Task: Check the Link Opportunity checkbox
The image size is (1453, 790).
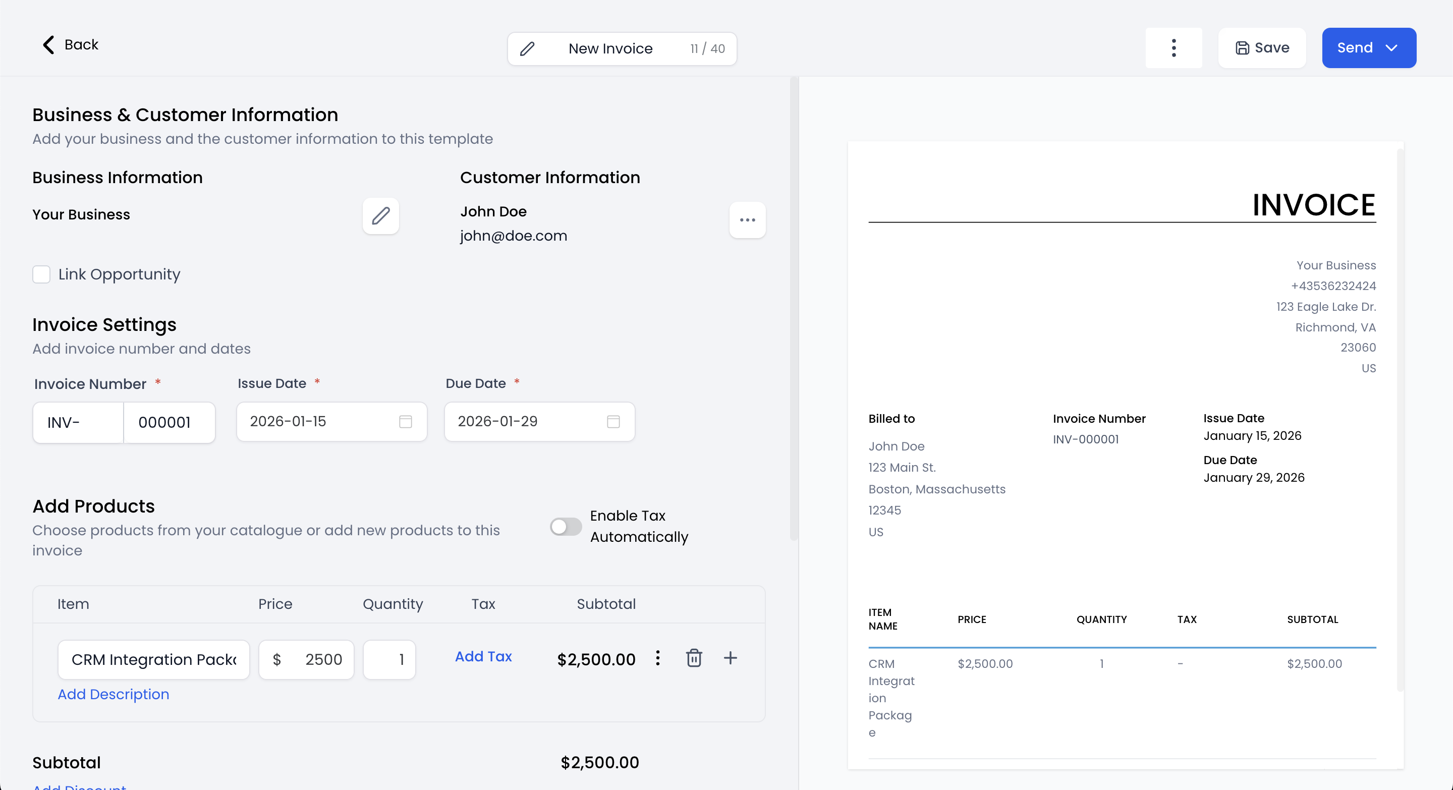Action: click(x=41, y=274)
